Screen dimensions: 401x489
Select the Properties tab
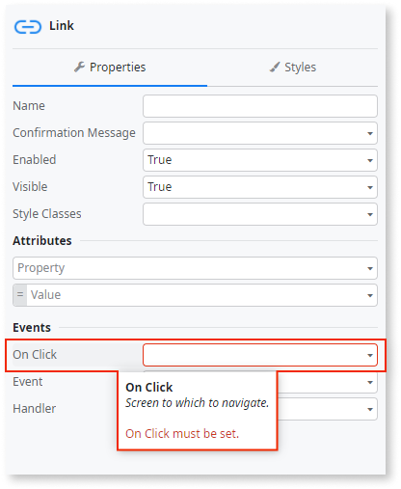tap(110, 68)
